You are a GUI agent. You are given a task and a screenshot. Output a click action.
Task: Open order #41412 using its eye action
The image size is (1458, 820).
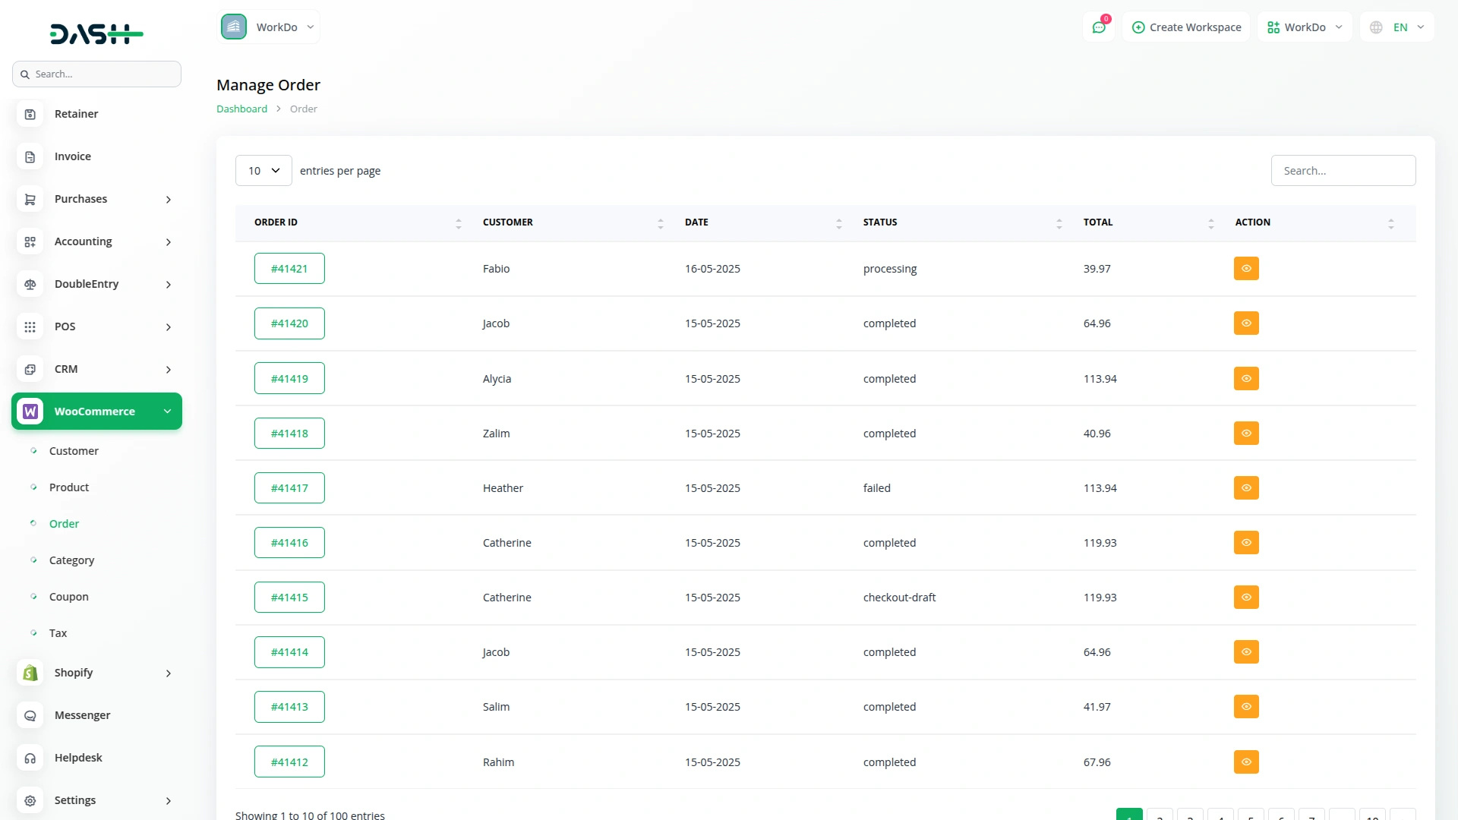point(1245,762)
